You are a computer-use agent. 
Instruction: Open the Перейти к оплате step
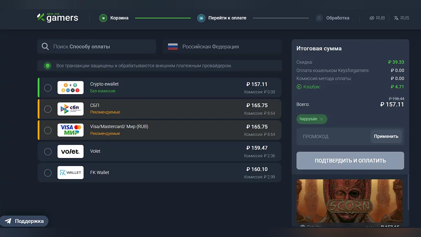227,18
